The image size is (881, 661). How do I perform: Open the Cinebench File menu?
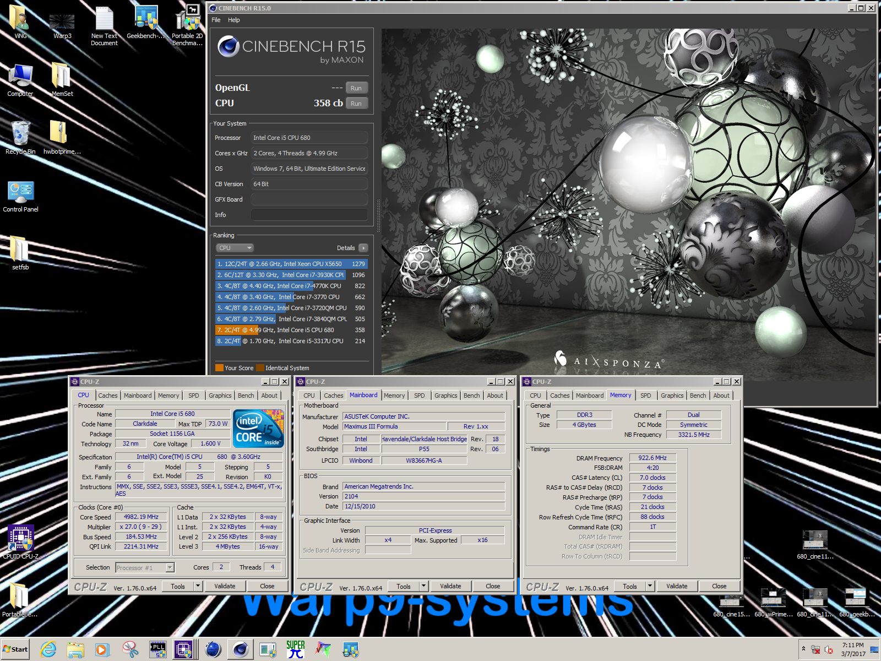[216, 20]
